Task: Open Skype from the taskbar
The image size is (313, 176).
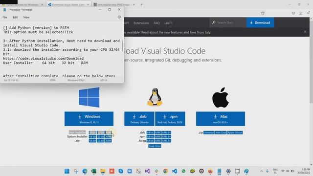Action: coord(121,171)
